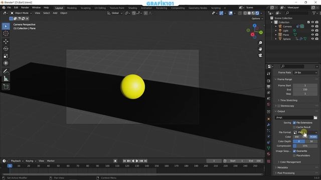Click current frame marker in timeline
Image resolution: width=321 pixels, height=180 pixels.
coord(10,166)
